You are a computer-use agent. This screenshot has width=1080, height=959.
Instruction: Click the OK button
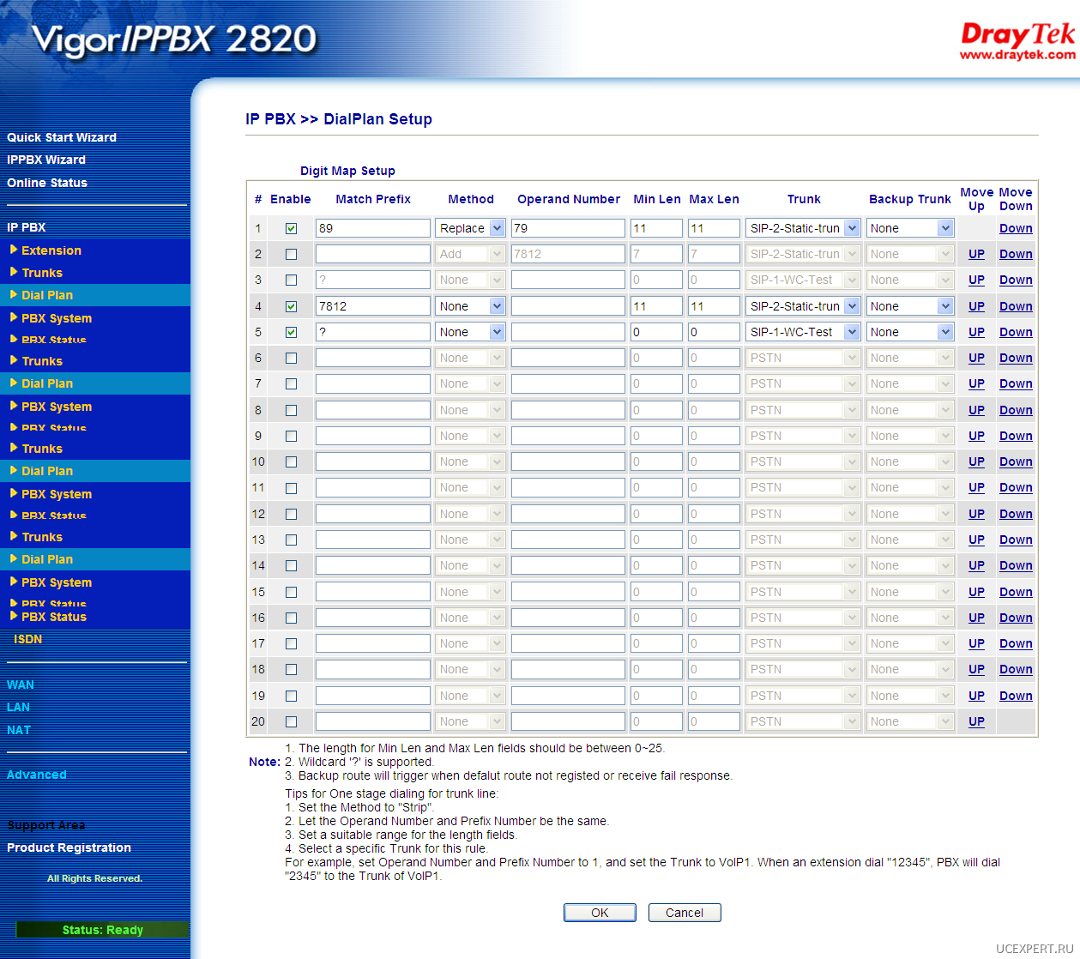[600, 913]
